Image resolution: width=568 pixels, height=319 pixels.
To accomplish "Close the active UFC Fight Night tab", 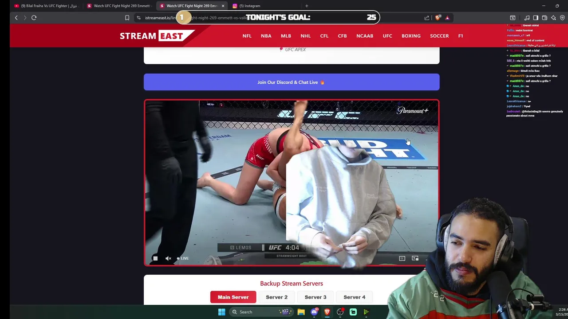I will 223,6.
